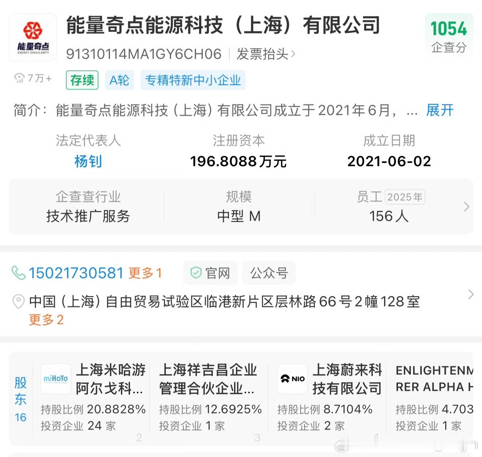Tap the 存续 status tag
The width and height of the screenshot is (482, 457).
[82, 80]
